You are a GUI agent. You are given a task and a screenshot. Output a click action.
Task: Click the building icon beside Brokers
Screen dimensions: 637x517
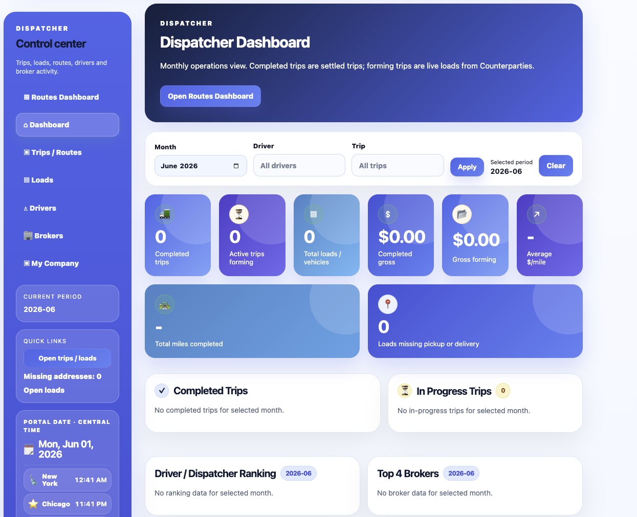pos(28,236)
